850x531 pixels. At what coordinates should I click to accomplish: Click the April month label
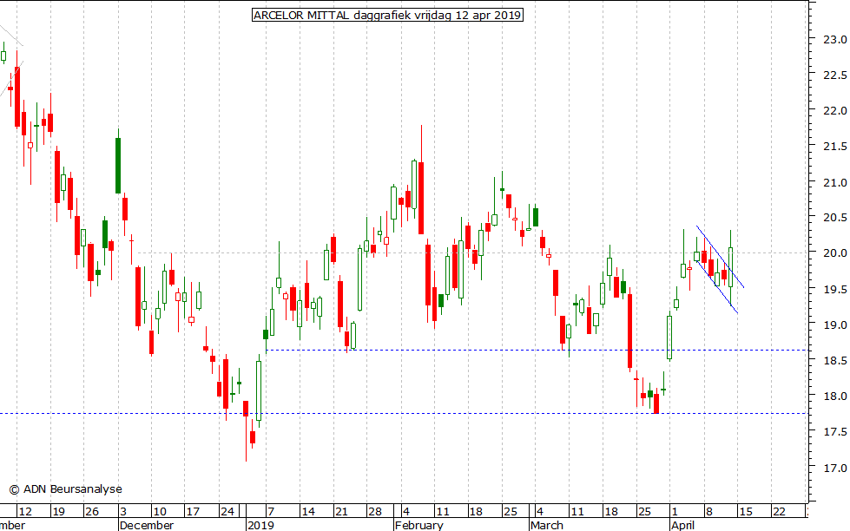tap(683, 525)
